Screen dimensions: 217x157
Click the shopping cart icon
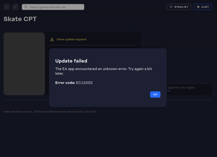tap(198, 7)
